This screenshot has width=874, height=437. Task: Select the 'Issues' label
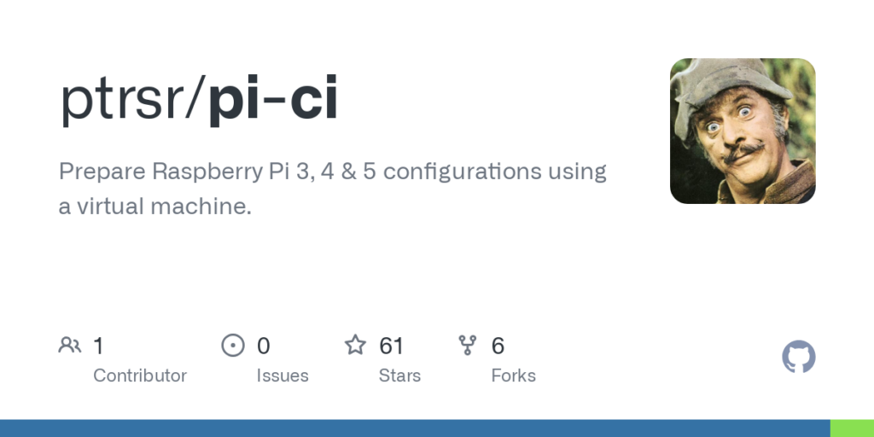pos(283,376)
